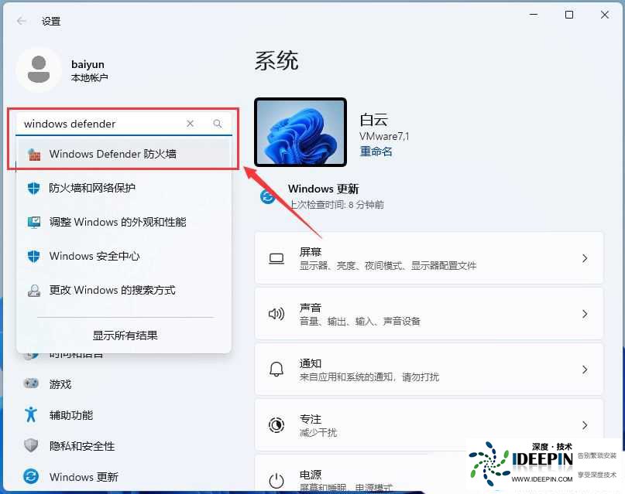Click the monitor icon beside 调整 Windows 的外观和性能
The image size is (625, 494).
34,222
